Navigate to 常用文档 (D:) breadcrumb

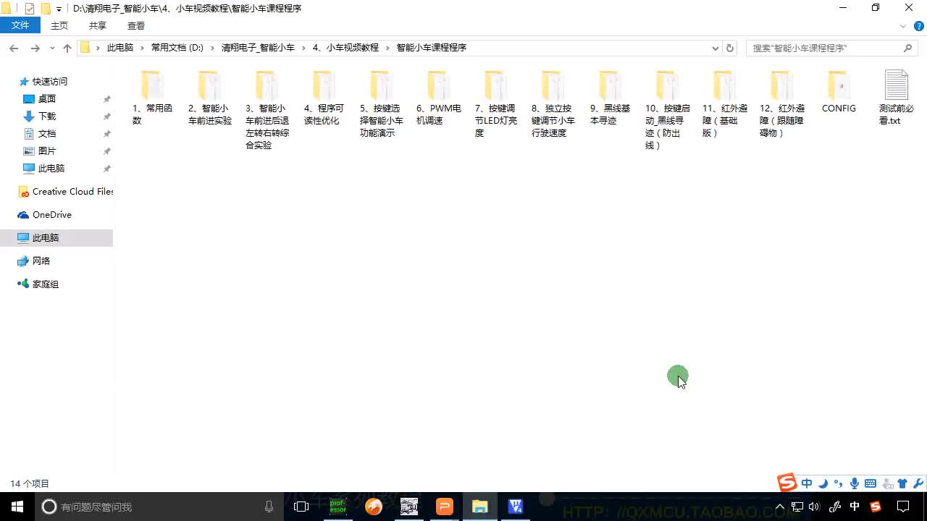coord(177,48)
